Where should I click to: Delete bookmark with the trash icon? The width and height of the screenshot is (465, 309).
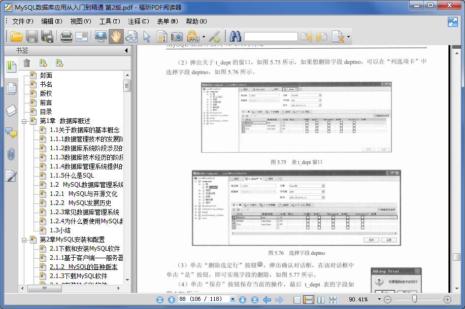27,62
